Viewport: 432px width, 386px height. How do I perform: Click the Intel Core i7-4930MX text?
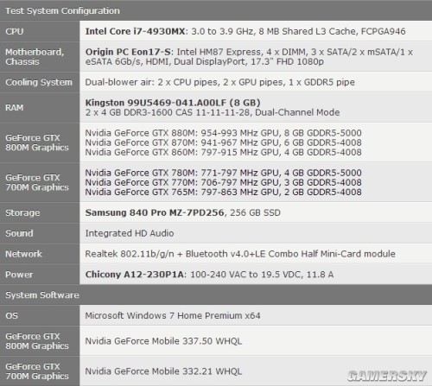135,31
